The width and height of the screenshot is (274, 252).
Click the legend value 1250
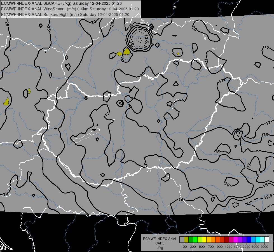tap(229, 247)
